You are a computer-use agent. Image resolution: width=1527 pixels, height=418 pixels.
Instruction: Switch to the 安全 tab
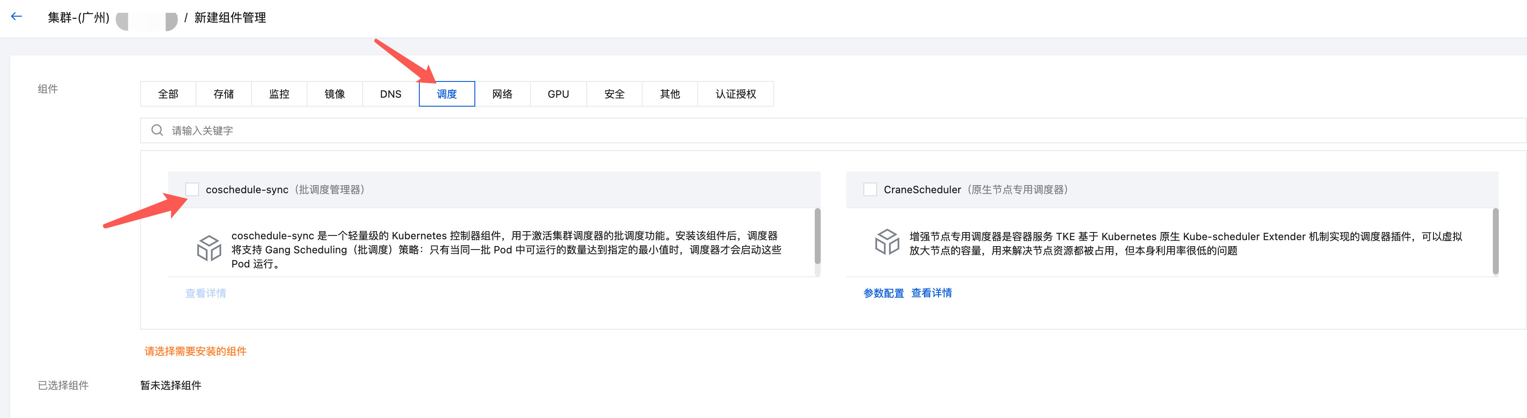tap(615, 94)
